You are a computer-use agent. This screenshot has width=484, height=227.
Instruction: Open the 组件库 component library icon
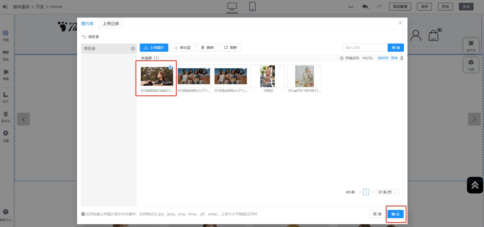click(x=471, y=45)
